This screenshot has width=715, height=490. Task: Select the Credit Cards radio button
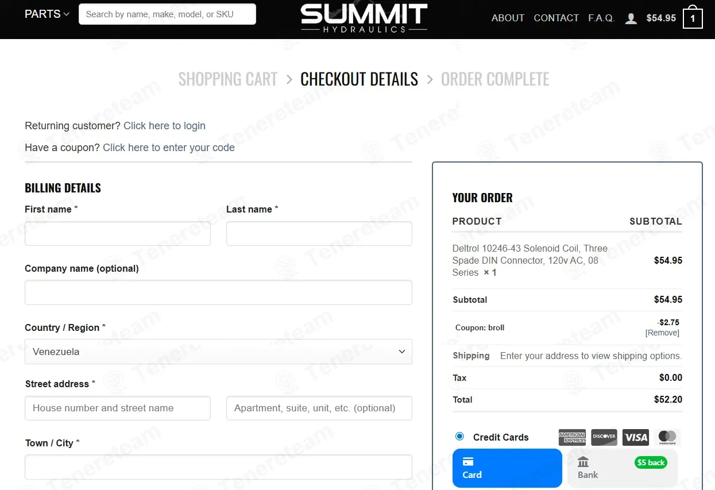pyautogui.click(x=459, y=437)
